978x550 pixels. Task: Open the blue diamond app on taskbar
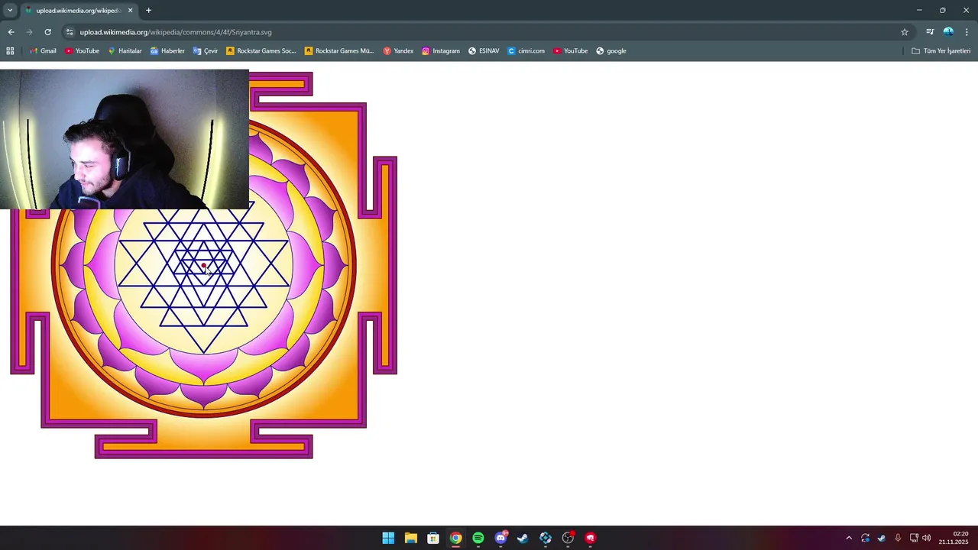546,538
